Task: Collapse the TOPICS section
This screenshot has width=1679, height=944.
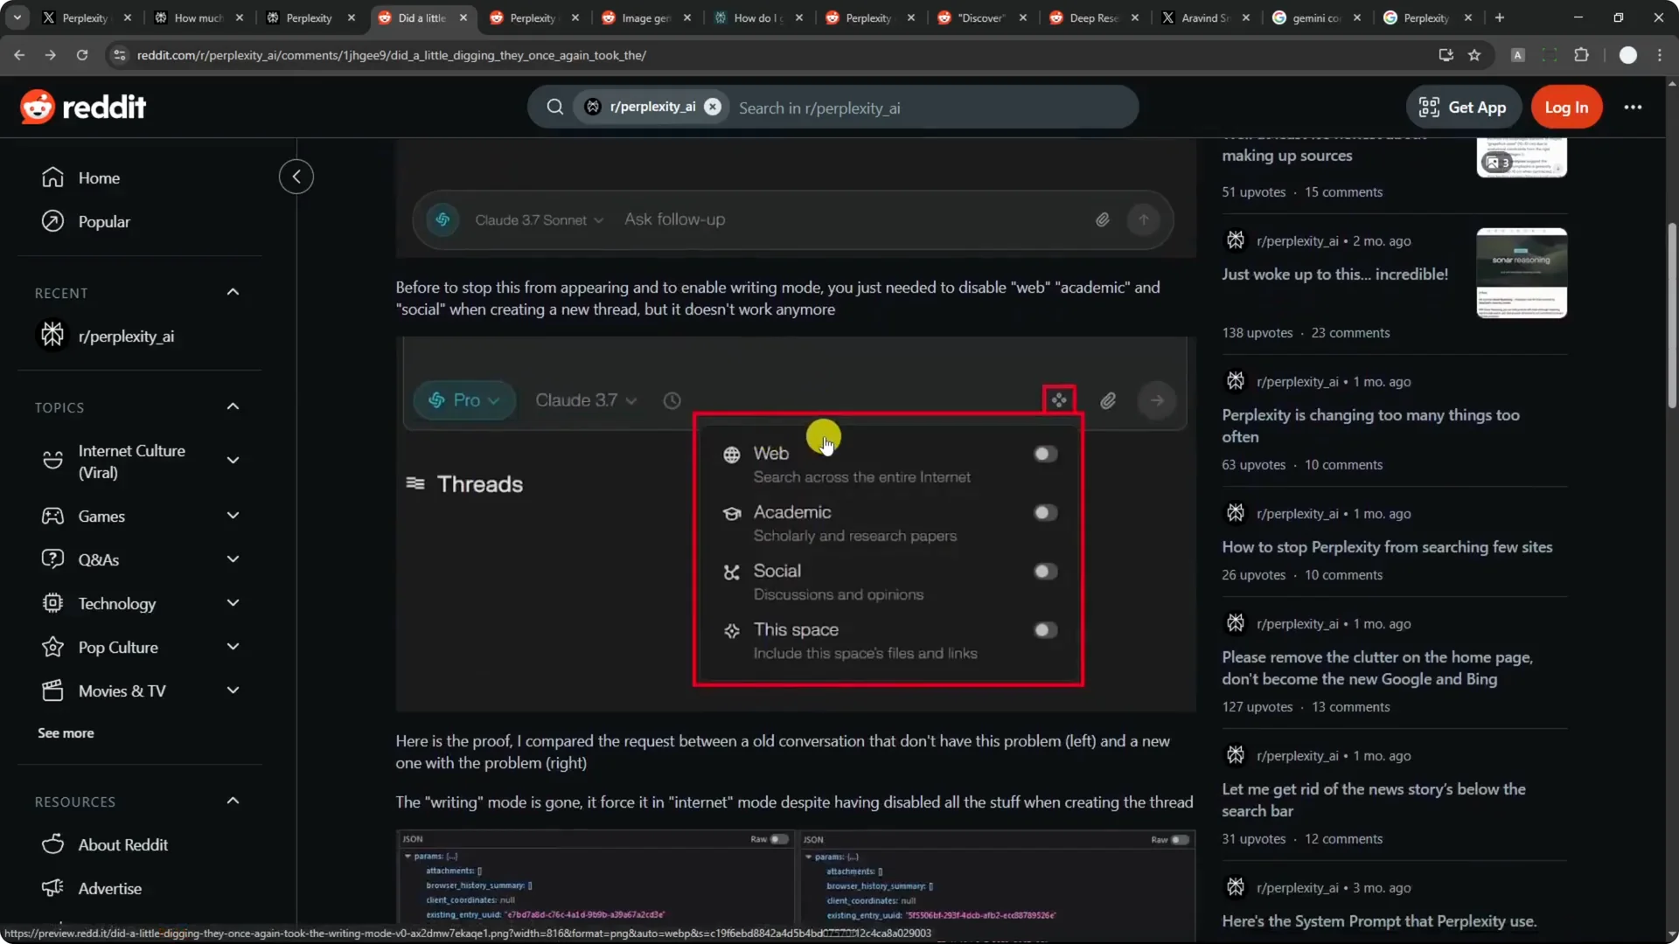Action: (233, 406)
